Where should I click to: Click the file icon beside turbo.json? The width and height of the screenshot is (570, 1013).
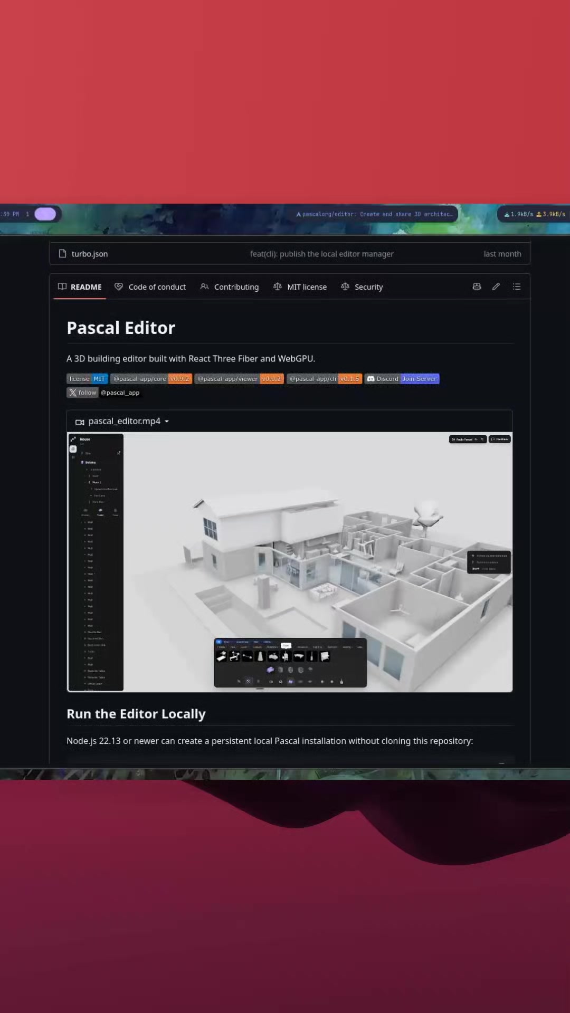pyautogui.click(x=62, y=254)
